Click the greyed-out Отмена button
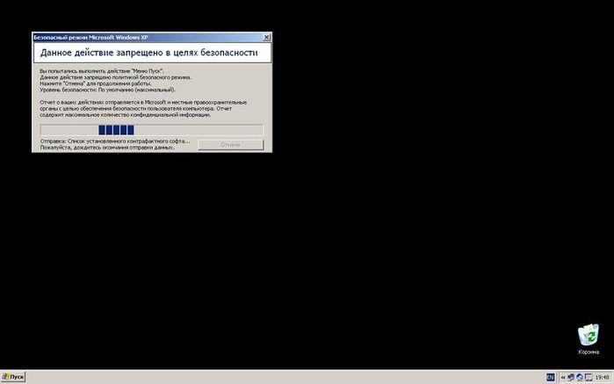Image resolution: width=614 pixels, height=384 pixels. point(231,145)
